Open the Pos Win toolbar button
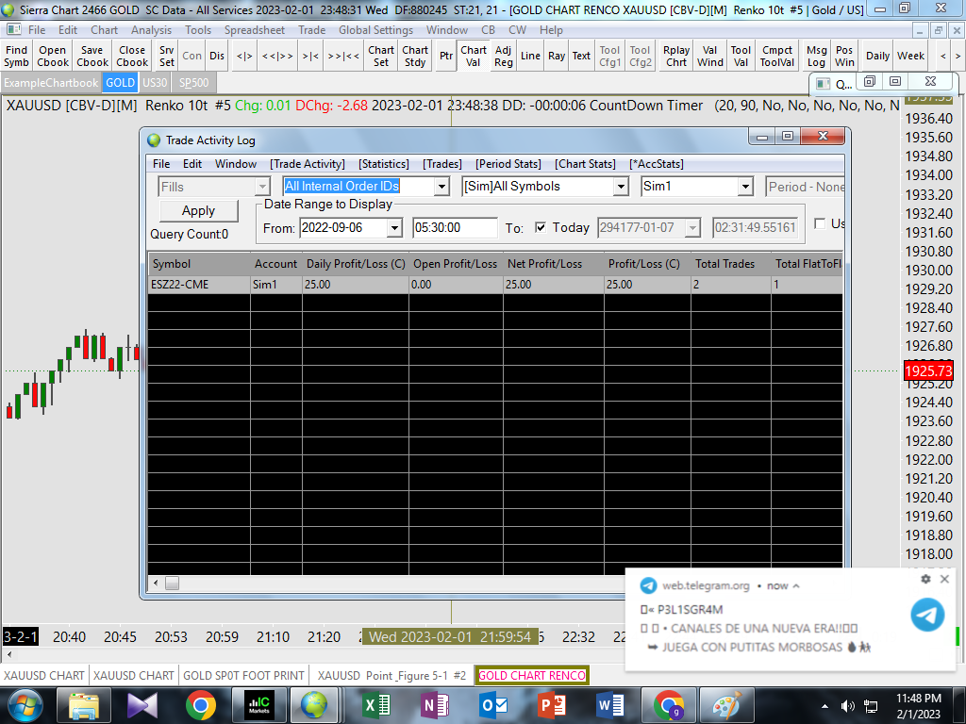 (x=844, y=56)
